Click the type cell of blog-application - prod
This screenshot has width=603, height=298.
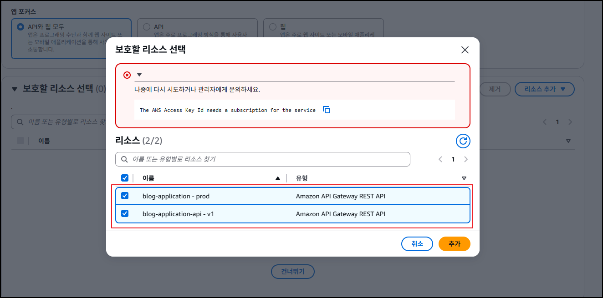341,196
